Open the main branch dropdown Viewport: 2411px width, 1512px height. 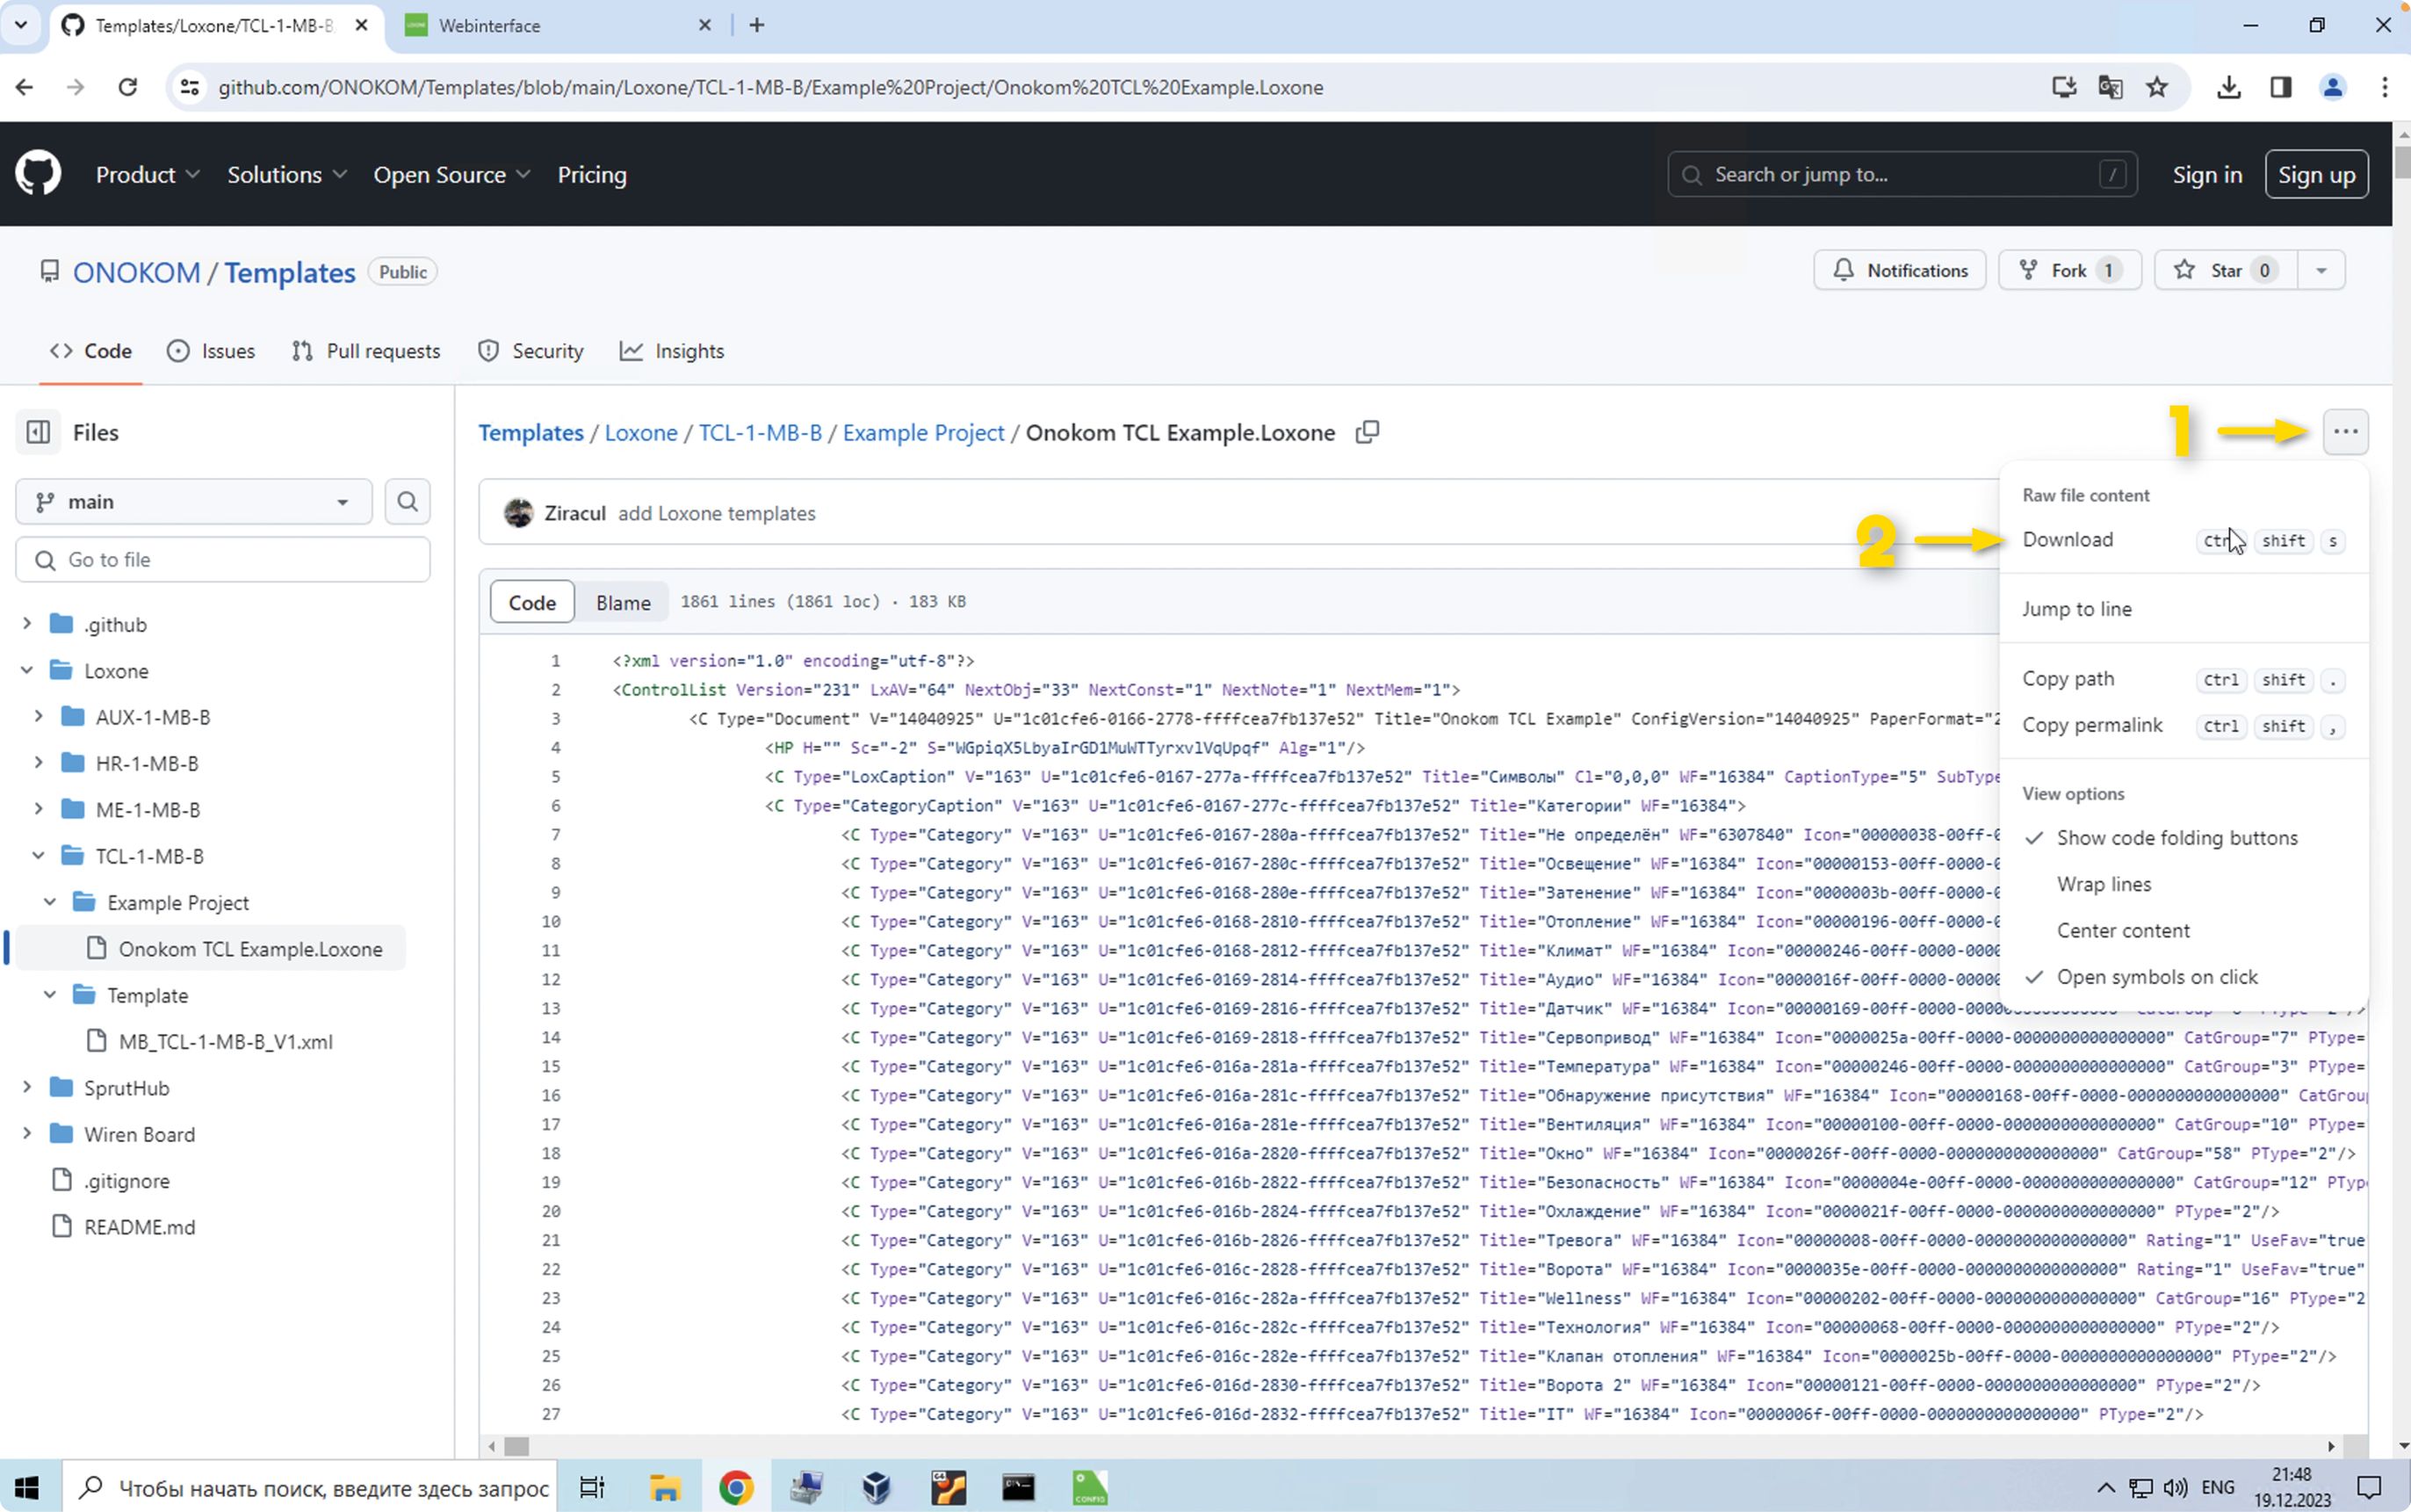193,502
